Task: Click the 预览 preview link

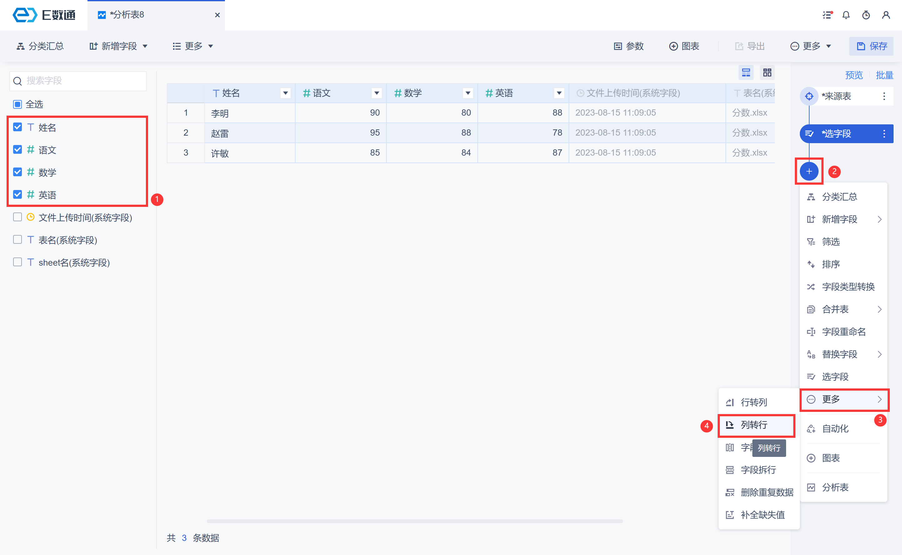Action: [854, 75]
